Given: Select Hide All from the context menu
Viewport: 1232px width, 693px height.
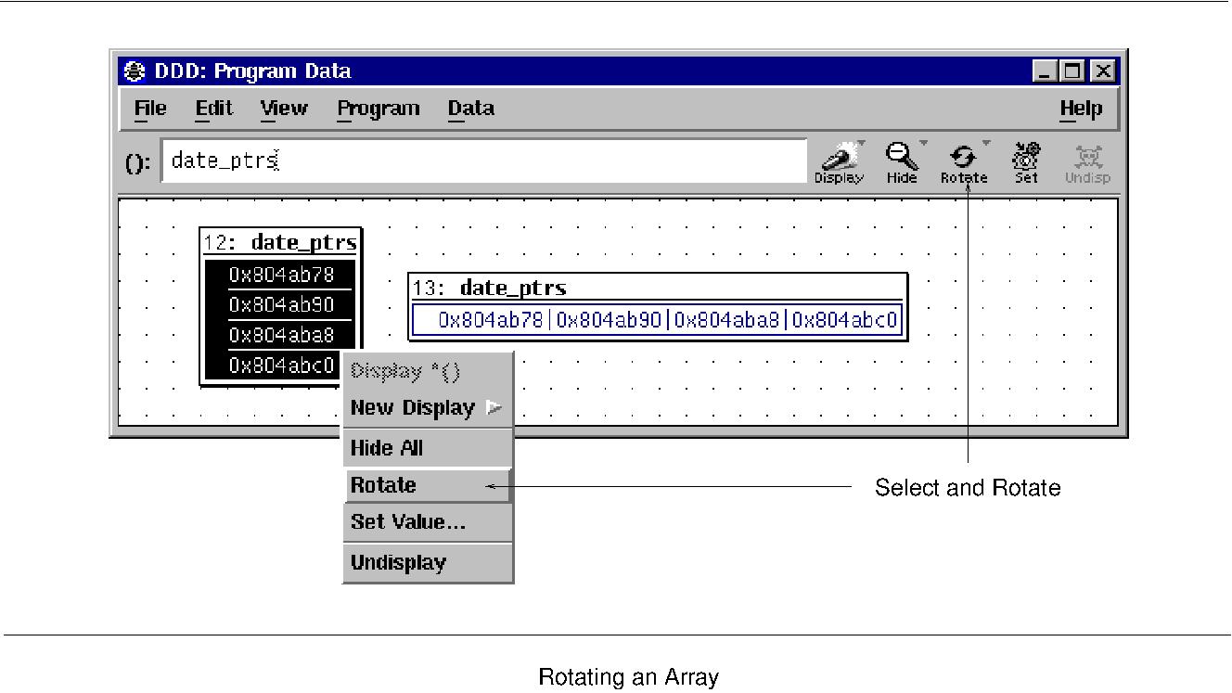Looking at the screenshot, I should (427, 448).
